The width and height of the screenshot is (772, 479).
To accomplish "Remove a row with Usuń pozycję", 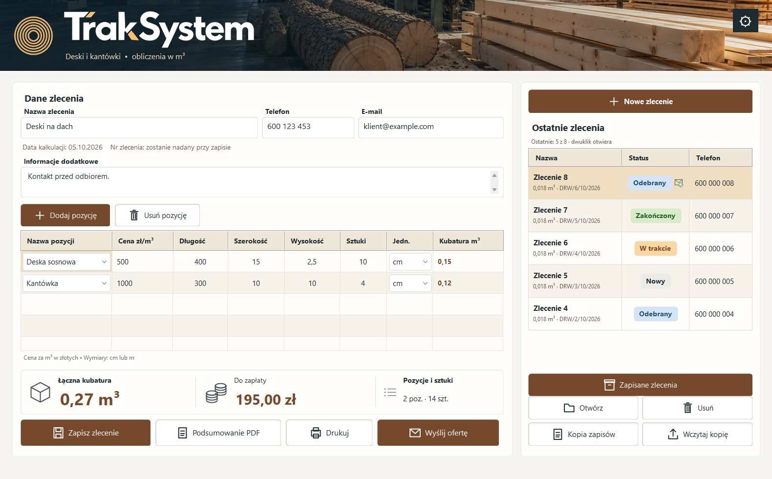I will pyautogui.click(x=157, y=215).
